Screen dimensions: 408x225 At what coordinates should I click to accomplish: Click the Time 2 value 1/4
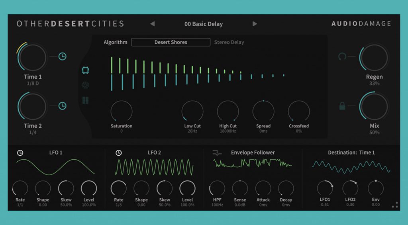point(33,132)
